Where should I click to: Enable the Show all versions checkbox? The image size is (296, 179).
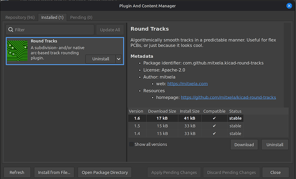131,144
